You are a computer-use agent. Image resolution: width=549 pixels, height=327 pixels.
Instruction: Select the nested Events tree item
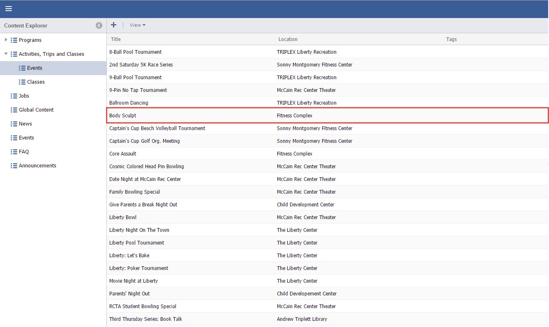(x=35, y=68)
